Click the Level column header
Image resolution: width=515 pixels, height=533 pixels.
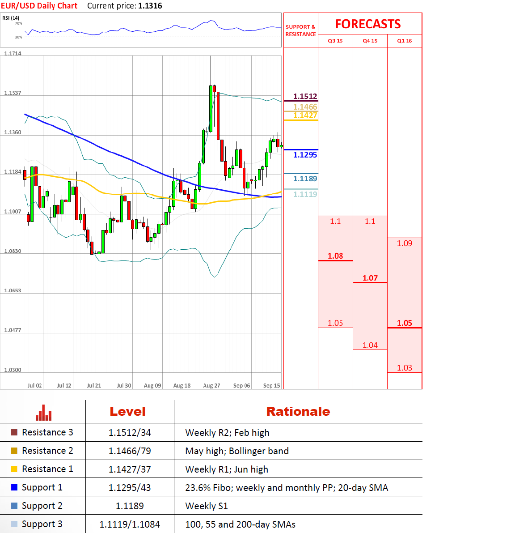click(x=128, y=412)
